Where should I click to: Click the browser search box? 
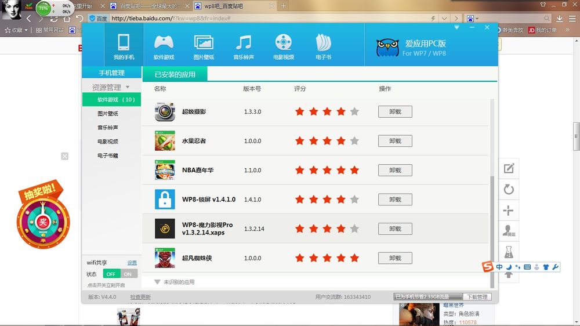tap(512, 18)
